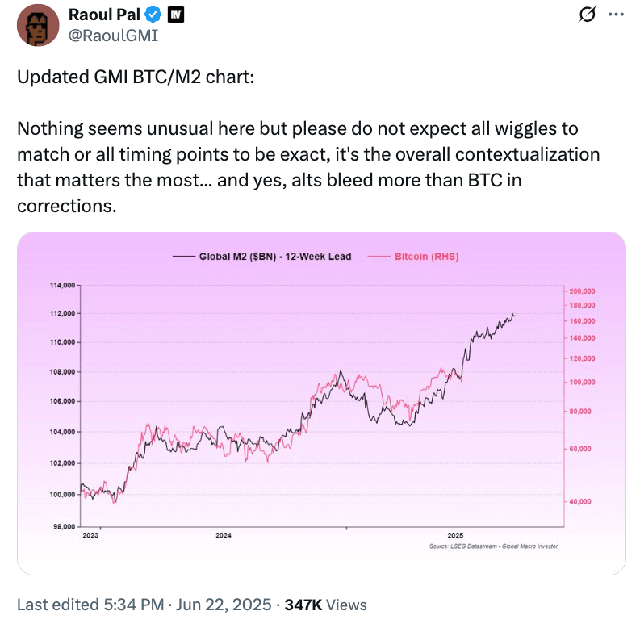Click the 2023 label on chart x-axis
Viewport: 640px width, 632px height.
90,535
